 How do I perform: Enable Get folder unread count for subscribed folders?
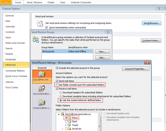[x=57, y=85]
